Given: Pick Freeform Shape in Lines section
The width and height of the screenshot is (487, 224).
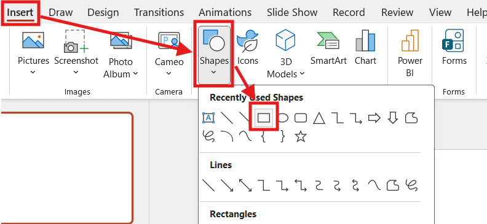Looking at the screenshot, I should point(392,185).
